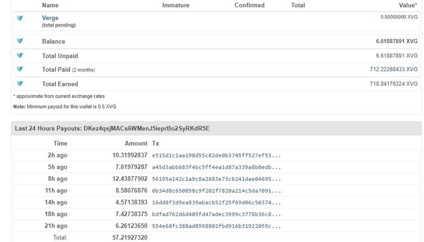Screen dimensions: 424x242
Task: Select the Total Earned value 718.84176324 XVG
Action: coord(394,83)
